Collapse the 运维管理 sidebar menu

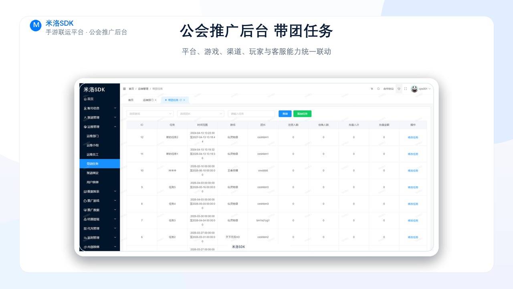100,127
